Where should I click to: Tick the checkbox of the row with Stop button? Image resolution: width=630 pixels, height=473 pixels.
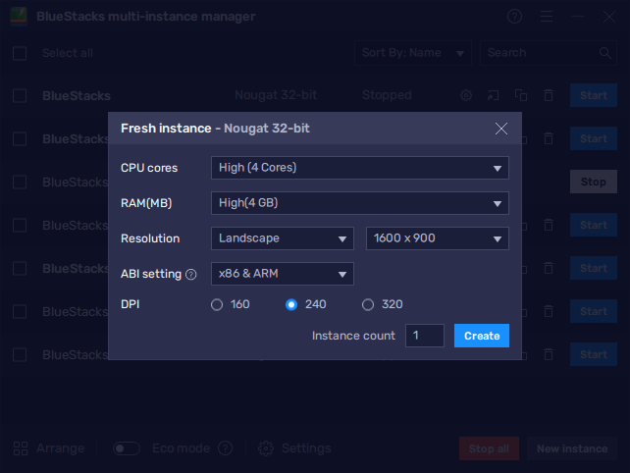tap(20, 183)
